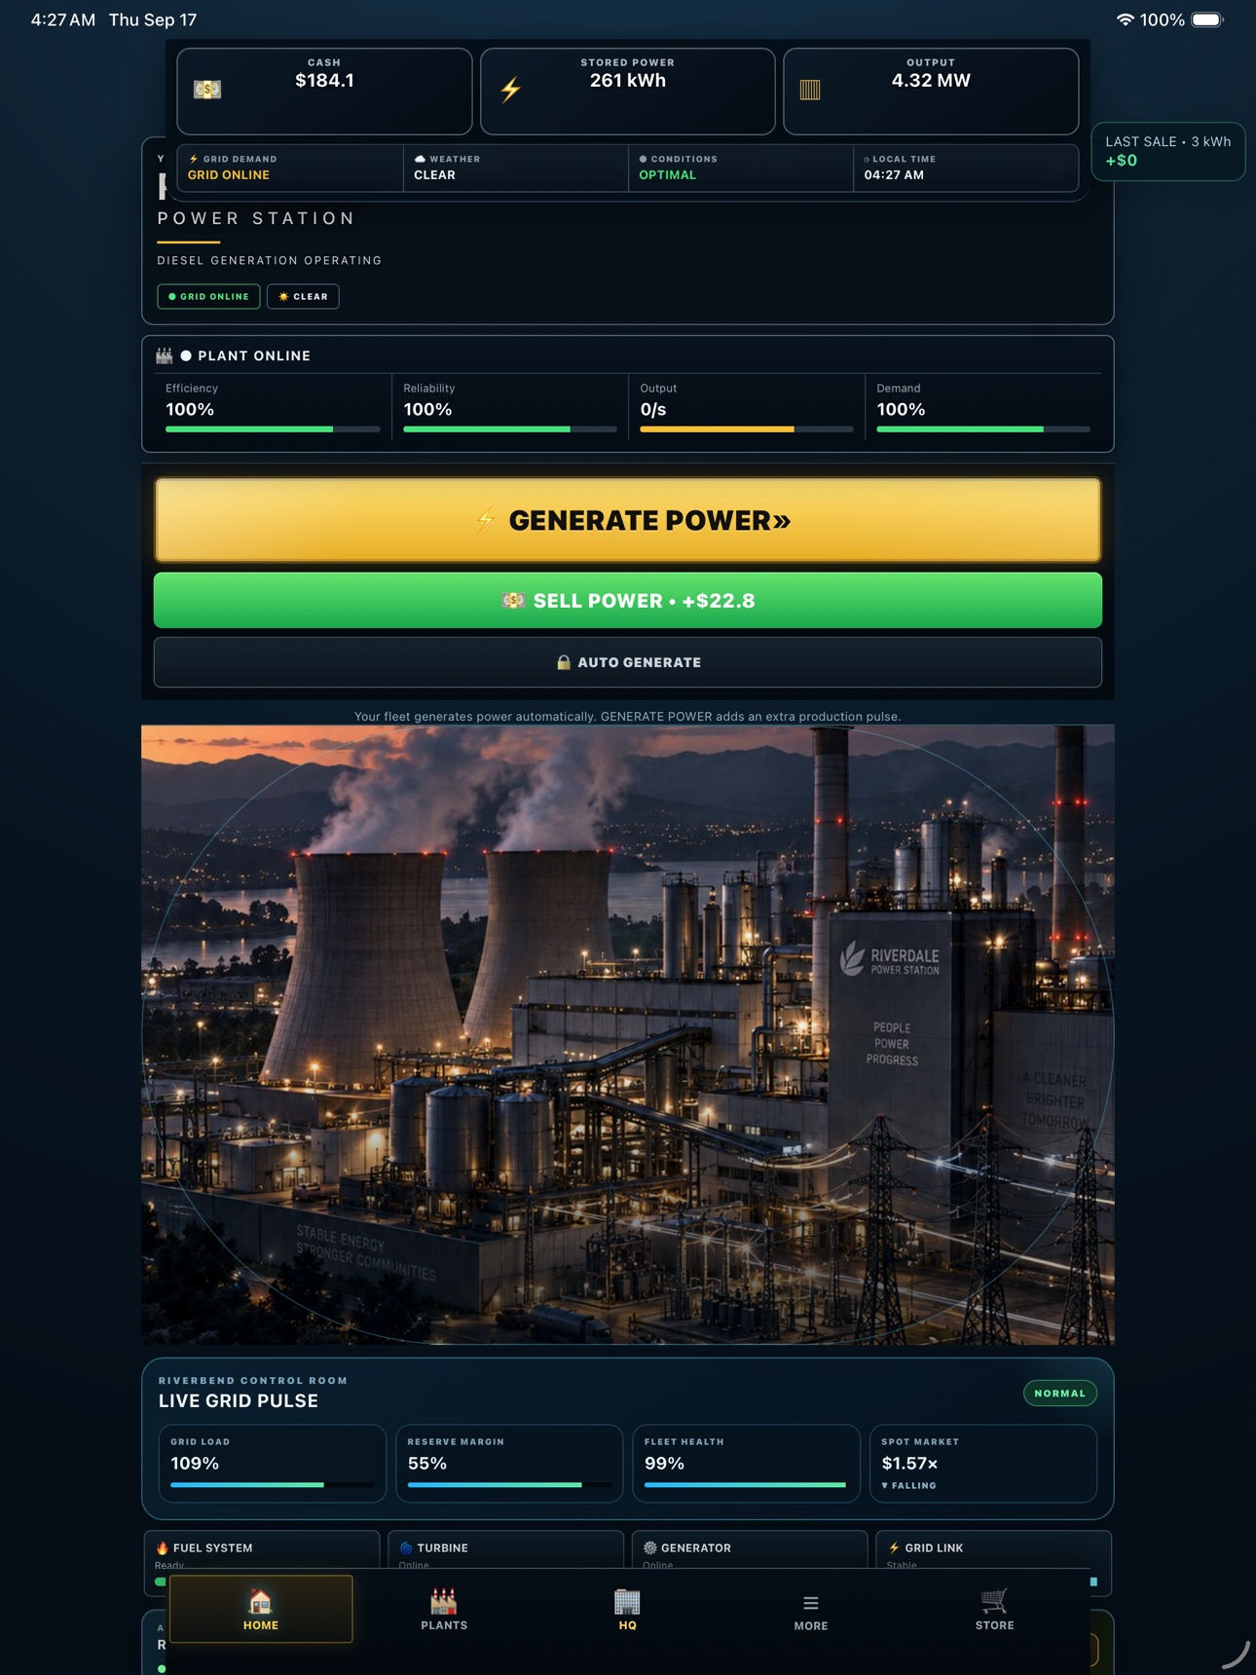The image size is (1256, 1675).
Task: Tap the Generate Power button
Action: 628,520
